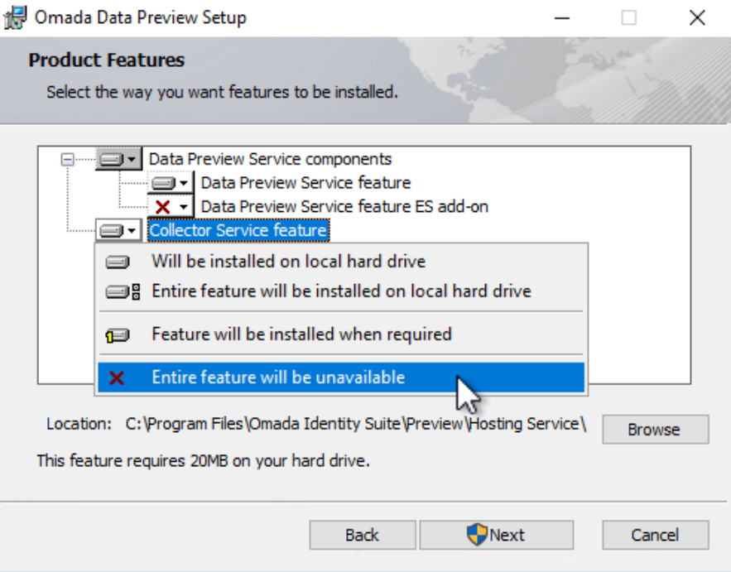Click the Browse button
This screenshot has height=572, width=731.
pyautogui.click(x=656, y=430)
